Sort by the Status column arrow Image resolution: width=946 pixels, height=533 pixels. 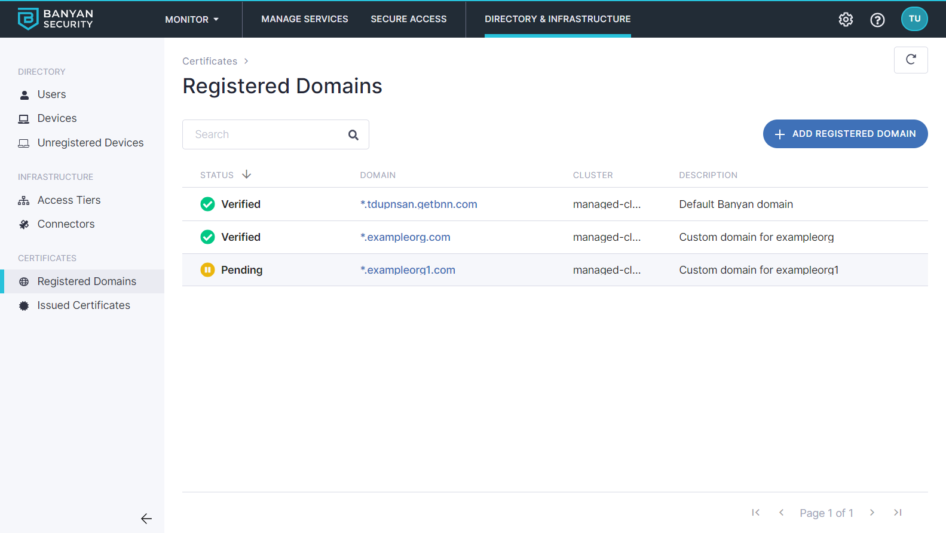[x=246, y=174]
